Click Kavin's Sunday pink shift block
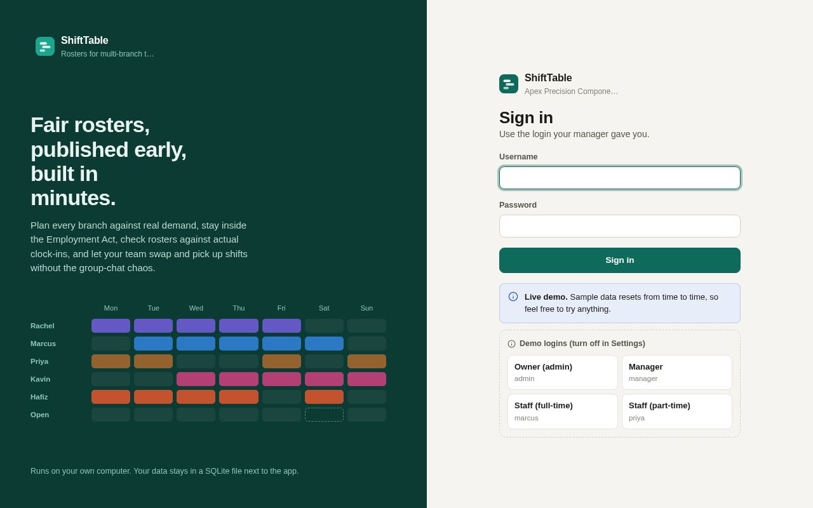Screen dimensions: 813x508 [366, 379]
